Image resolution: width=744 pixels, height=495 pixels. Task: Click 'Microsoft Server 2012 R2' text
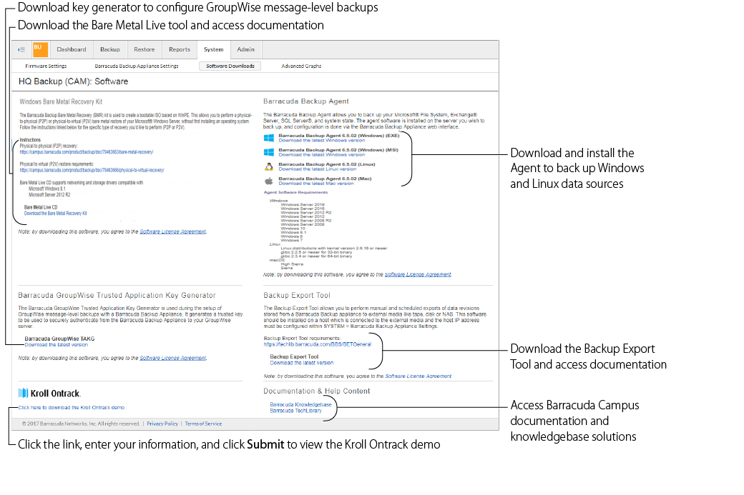tap(49, 195)
